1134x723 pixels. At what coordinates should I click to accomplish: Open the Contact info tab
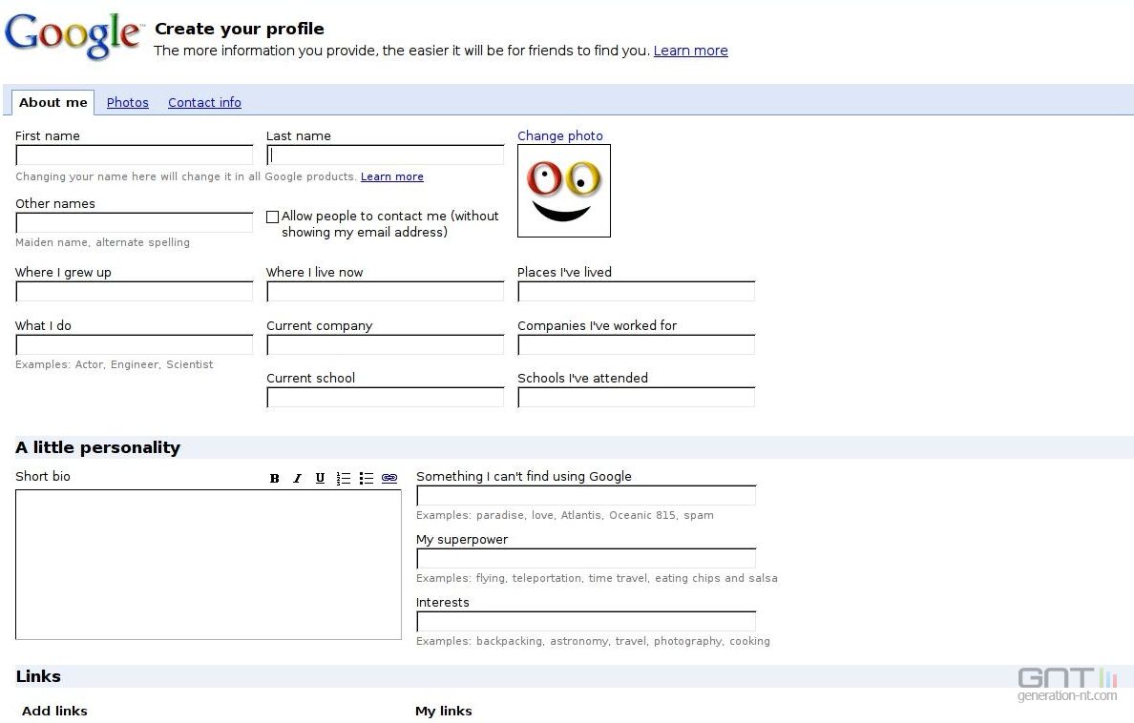click(x=204, y=103)
